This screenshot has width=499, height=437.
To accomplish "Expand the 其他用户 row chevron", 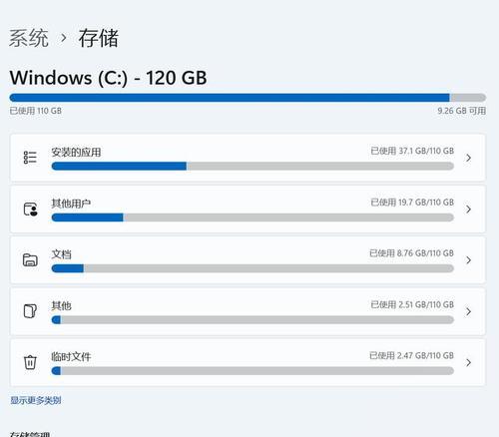I will tap(468, 210).
